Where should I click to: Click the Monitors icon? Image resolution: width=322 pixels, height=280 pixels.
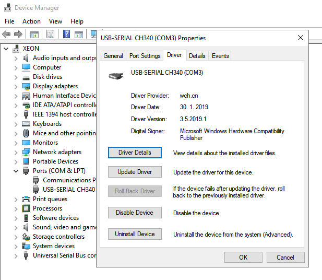tap(26, 143)
